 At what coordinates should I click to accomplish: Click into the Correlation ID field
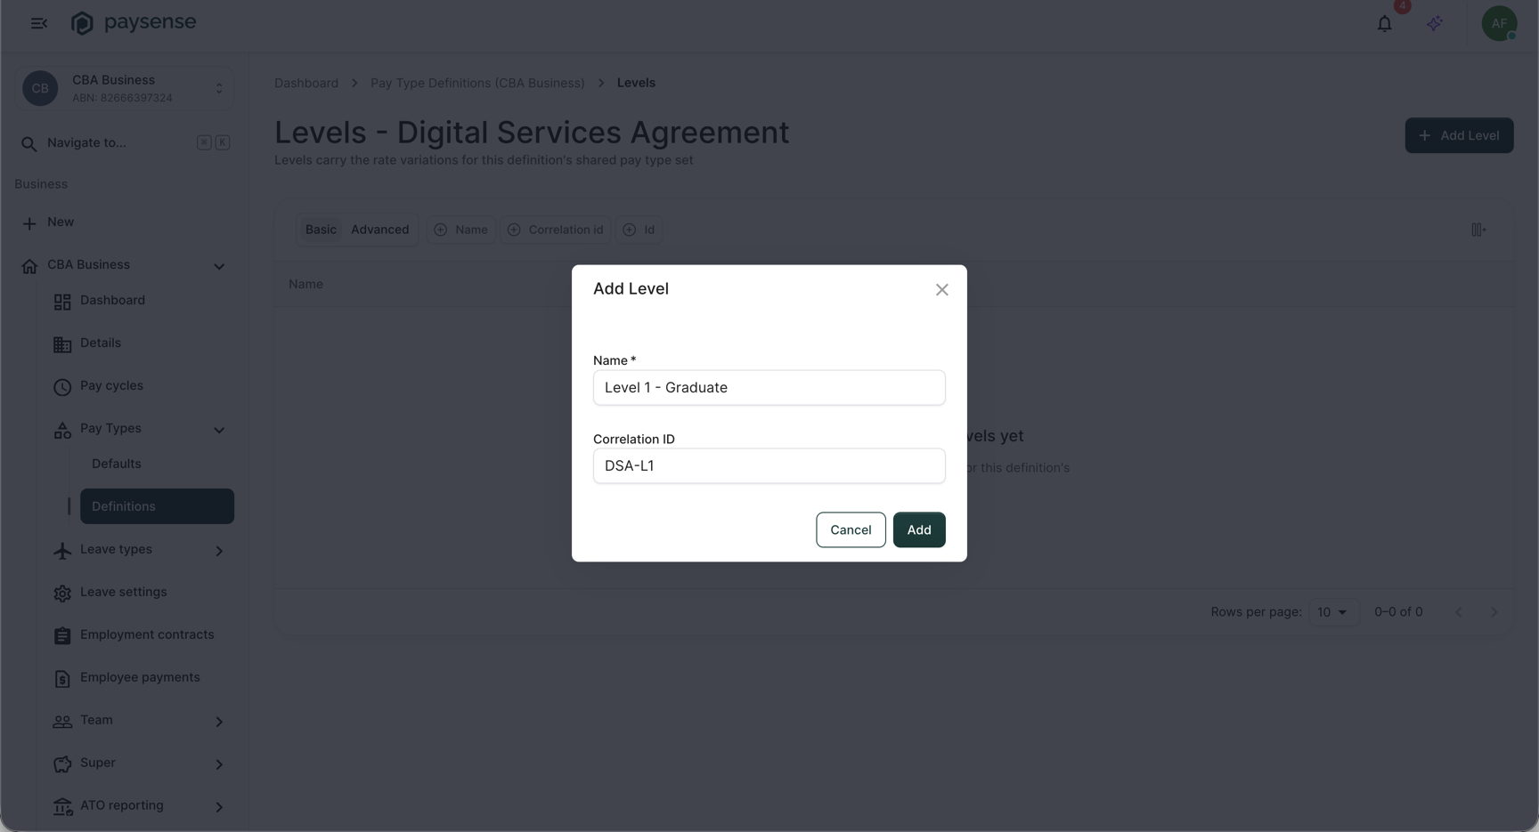769,466
